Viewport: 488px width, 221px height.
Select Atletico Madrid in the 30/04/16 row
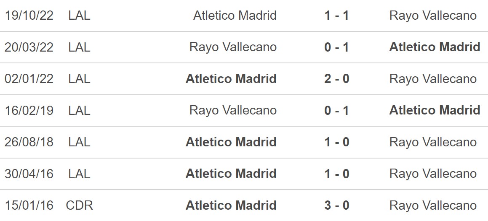pyautogui.click(x=231, y=174)
